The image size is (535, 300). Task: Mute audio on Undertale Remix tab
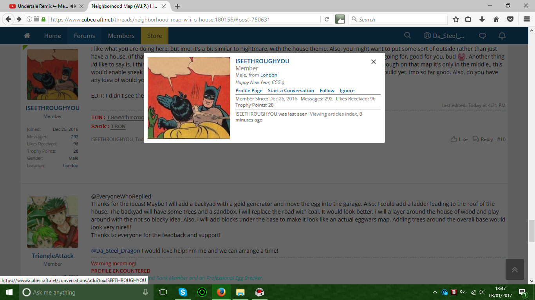(73, 6)
